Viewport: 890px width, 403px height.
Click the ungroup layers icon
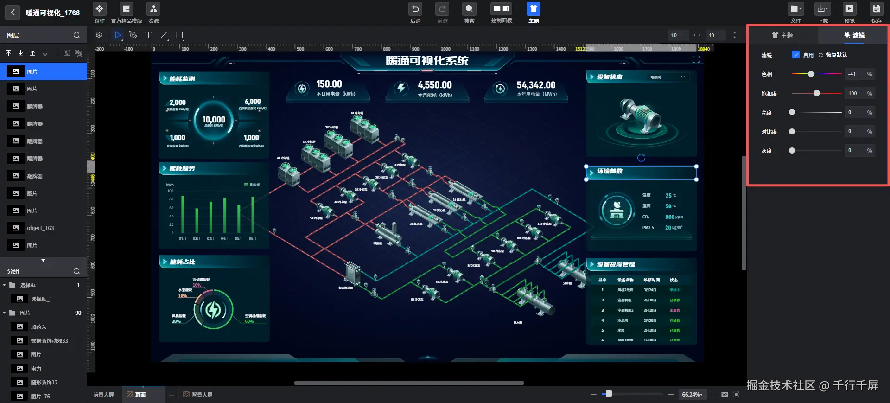(x=78, y=53)
